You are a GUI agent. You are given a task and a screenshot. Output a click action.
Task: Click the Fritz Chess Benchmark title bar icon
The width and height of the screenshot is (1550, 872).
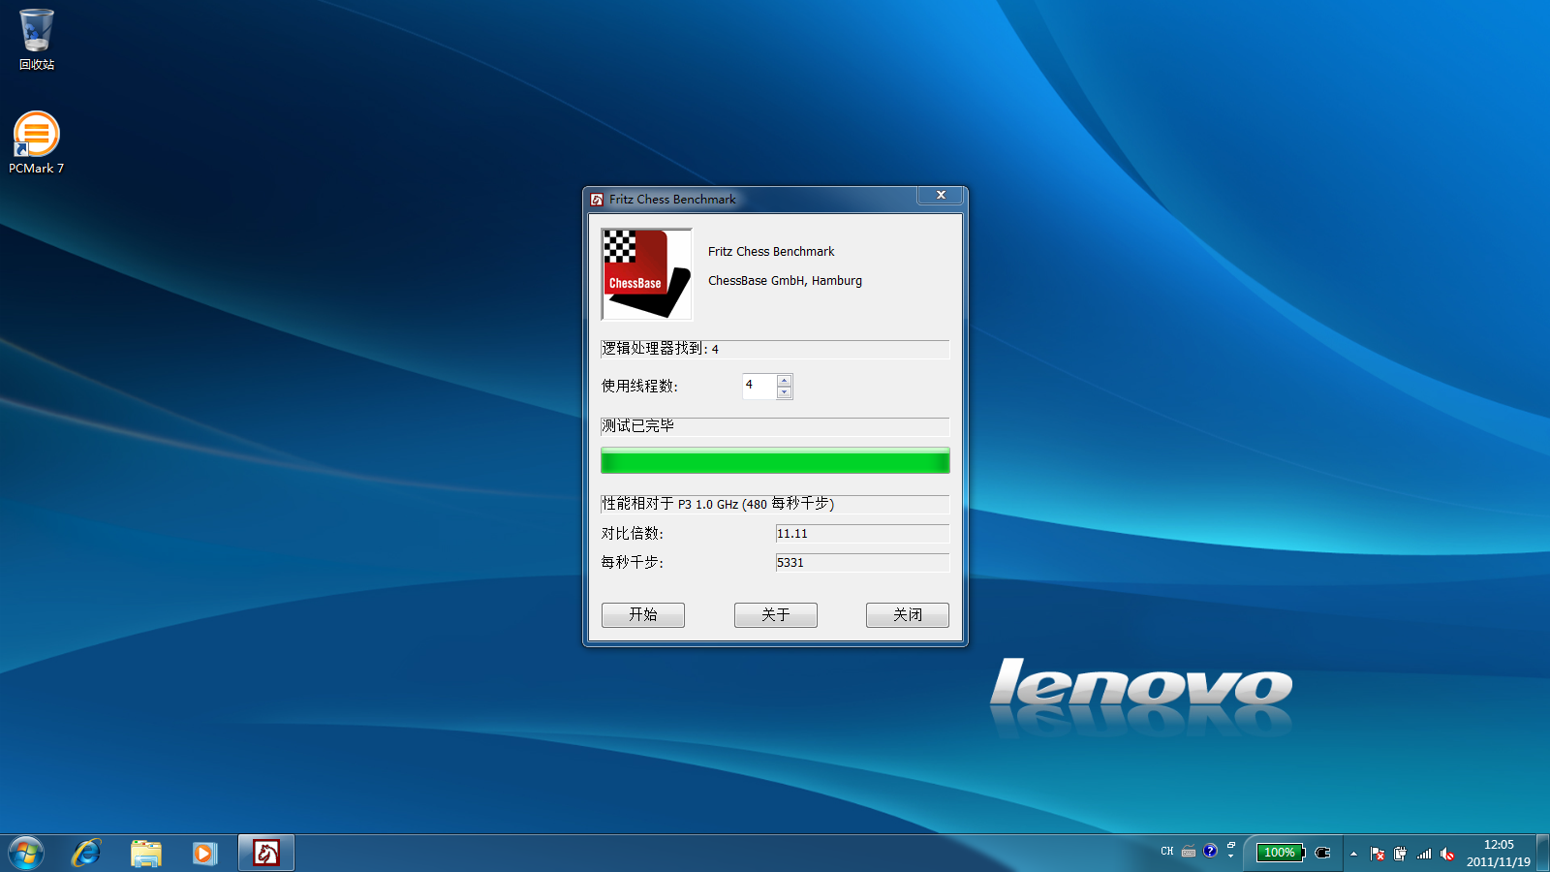[597, 200]
